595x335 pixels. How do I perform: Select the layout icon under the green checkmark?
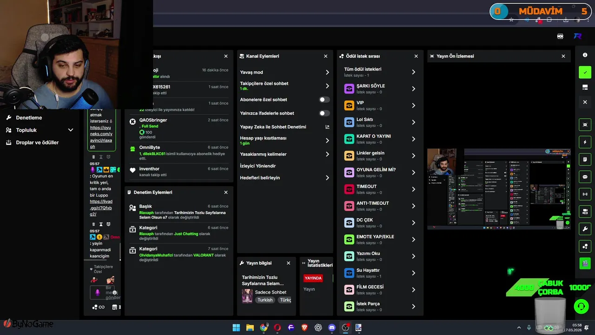click(585, 87)
